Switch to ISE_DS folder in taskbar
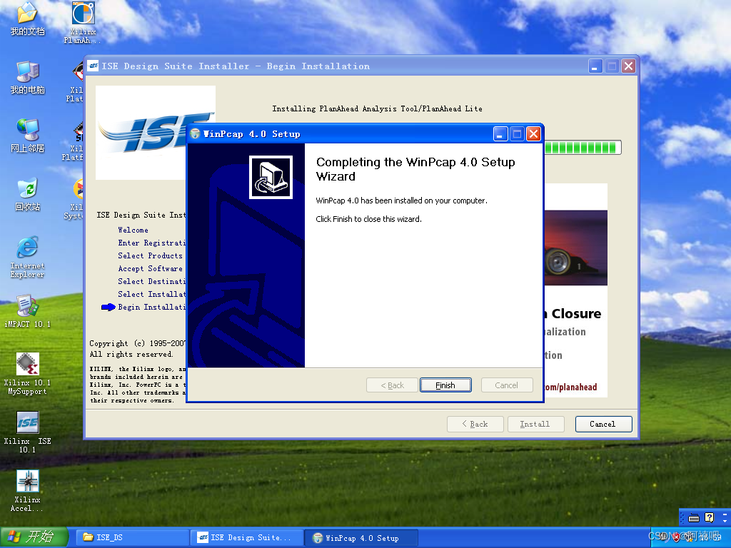 click(131, 537)
